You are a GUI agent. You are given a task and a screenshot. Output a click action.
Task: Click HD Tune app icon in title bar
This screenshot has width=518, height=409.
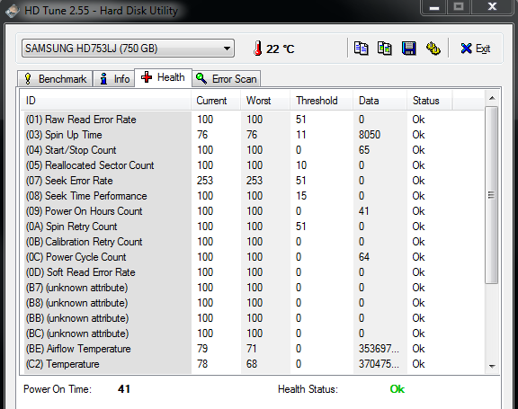click(x=13, y=11)
